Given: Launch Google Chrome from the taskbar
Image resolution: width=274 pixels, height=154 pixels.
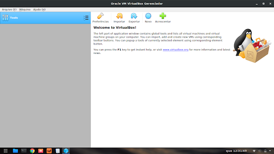Looking at the screenshot, I should [x=32, y=151].
